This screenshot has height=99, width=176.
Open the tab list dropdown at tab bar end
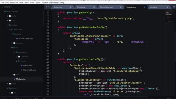click(174, 7)
